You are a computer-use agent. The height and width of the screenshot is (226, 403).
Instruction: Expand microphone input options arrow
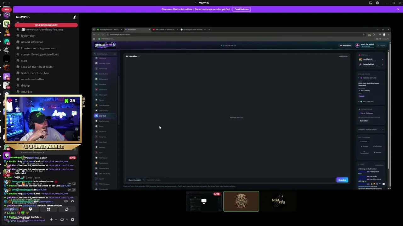click(x=56, y=220)
